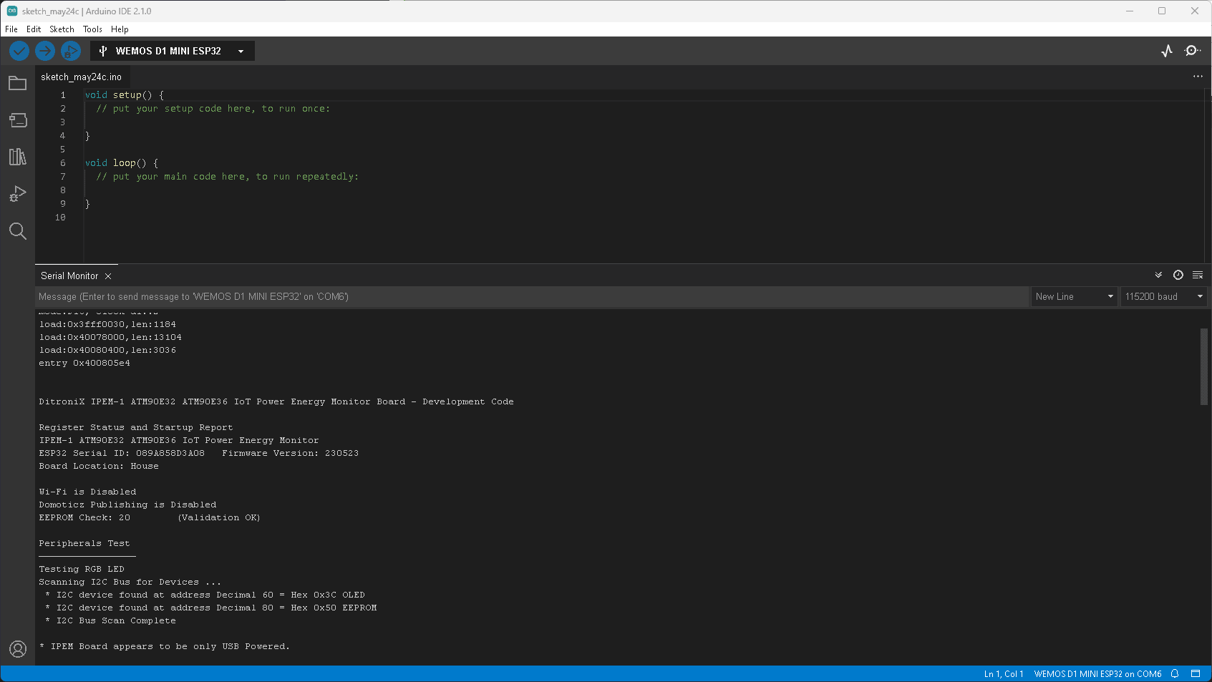Image resolution: width=1212 pixels, height=682 pixels.
Task: Click line number 6 in the gutter
Action: tap(63, 162)
